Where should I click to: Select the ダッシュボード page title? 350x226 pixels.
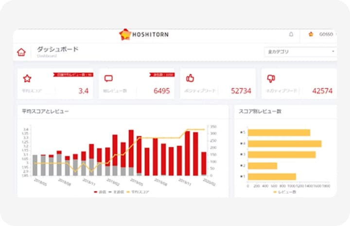click(x=57, y=49)
